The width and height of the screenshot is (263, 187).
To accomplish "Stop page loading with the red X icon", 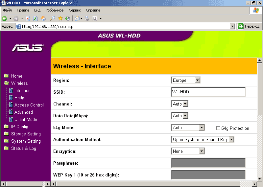I will [28, 18].
